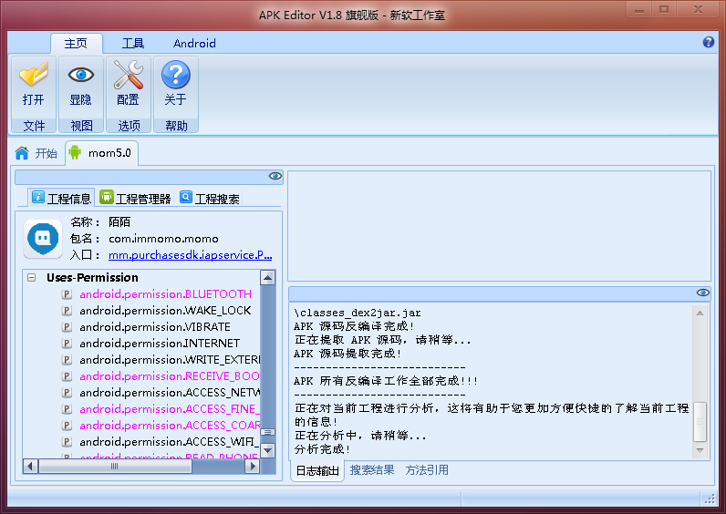The width and height of the screenshot is (726, 514).
Task: Click the P icon beside VIBRATE permission
Action: click(x=67, y=327)
